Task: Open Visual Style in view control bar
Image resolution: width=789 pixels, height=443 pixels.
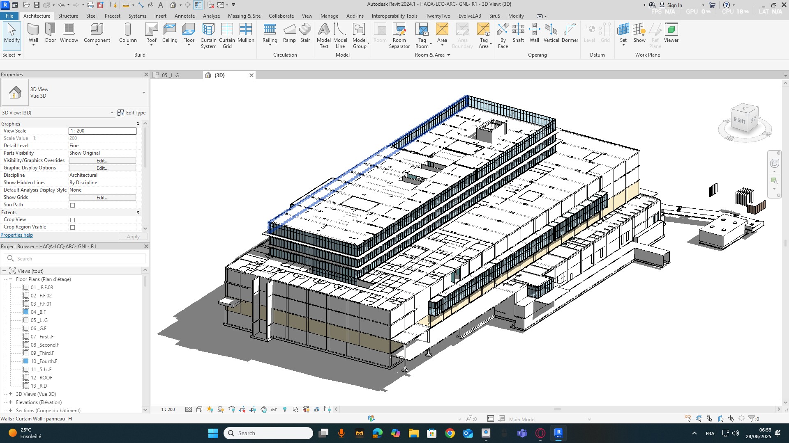Action: pyautogui.click(x=199, y=409)
